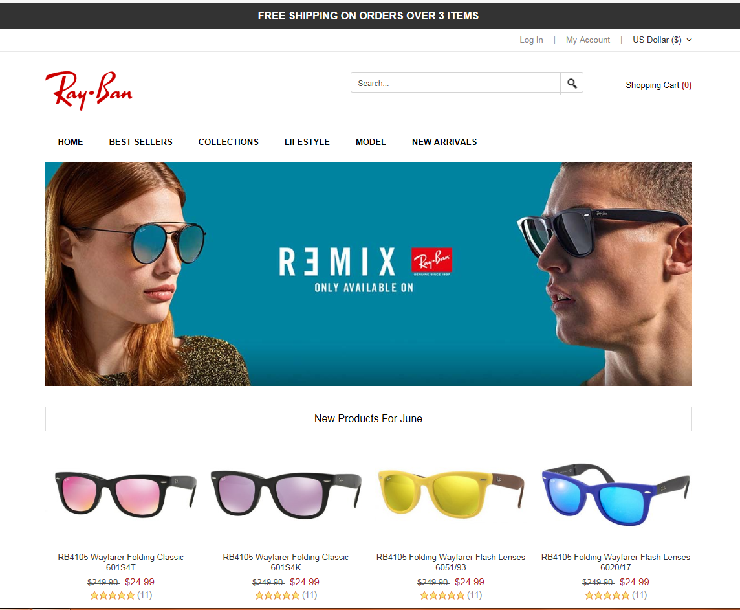Click RB4105 Wayfarer Folding Classic 601S4K title

point(285,562)
